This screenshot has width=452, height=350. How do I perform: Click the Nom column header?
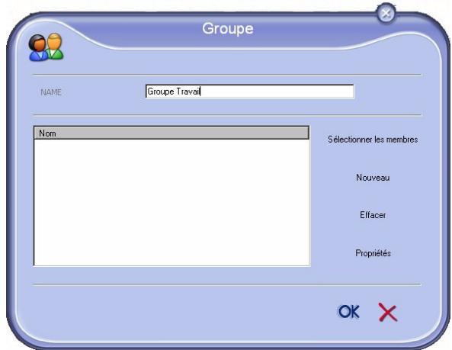click(172, 133)
